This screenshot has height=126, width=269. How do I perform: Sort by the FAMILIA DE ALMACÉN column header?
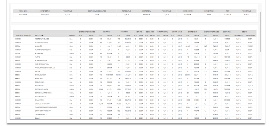tap(23, 35)
